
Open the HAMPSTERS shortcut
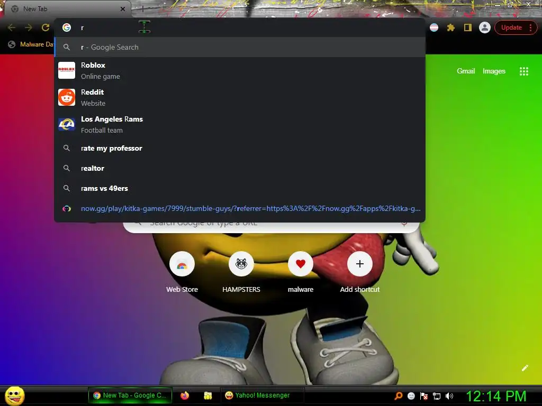[241, 272]
